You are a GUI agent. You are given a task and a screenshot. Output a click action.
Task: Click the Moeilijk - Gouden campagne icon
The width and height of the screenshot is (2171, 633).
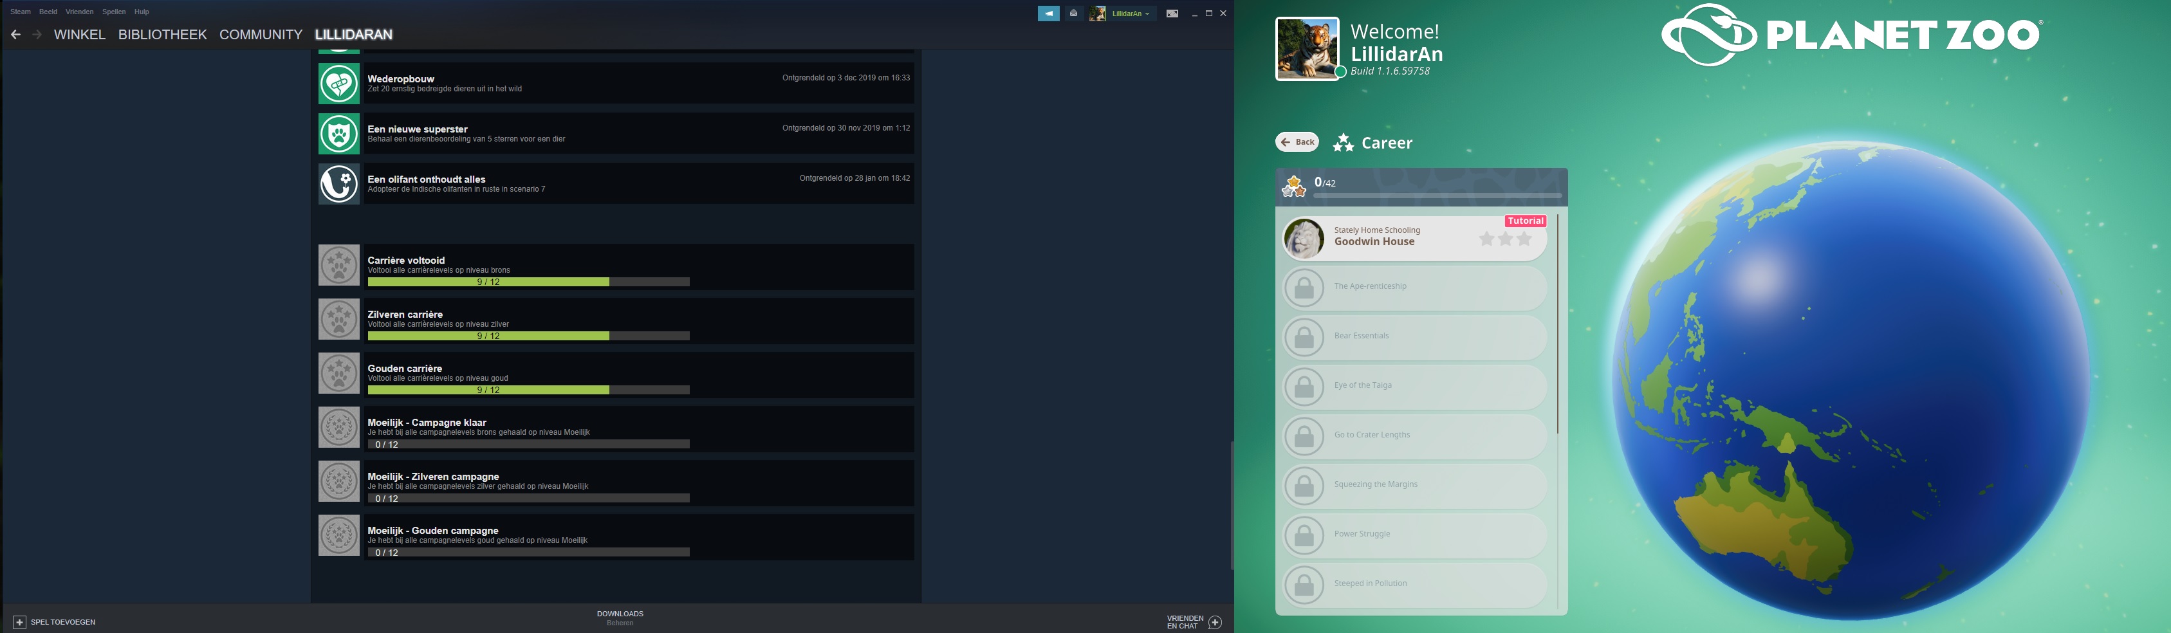(339, 535)
